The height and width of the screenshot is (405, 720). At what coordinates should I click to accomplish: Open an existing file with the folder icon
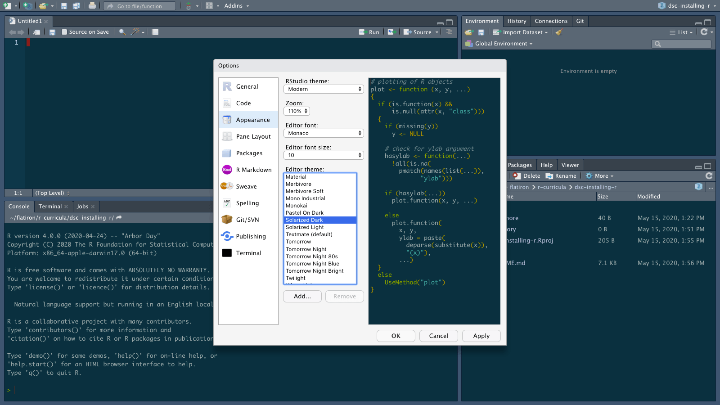(43, 5)
